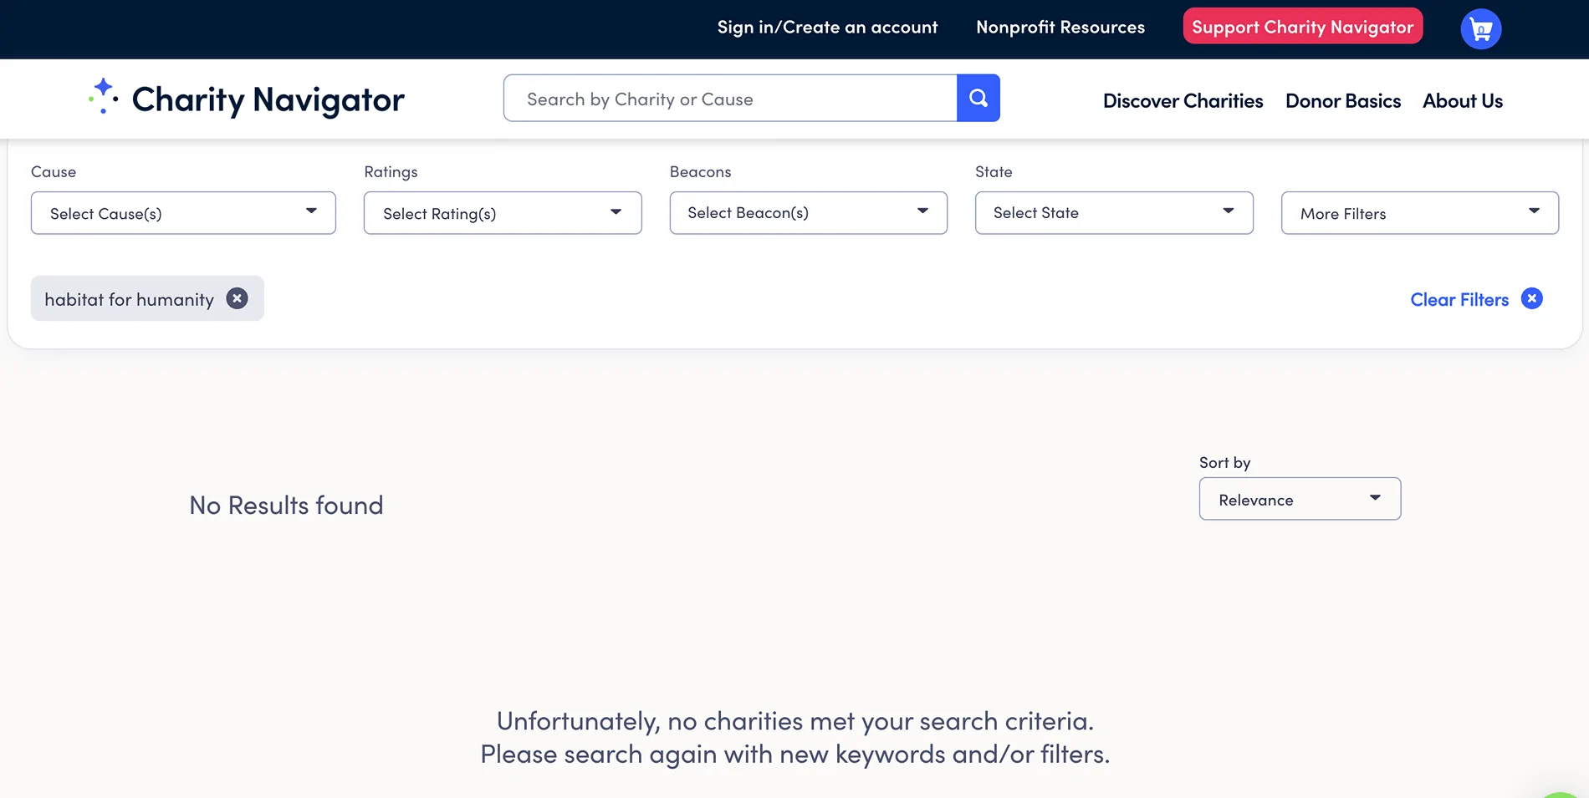Open the Select Cause(s) dropdown
This screenshot has width=1589, height=798.
pos(183,213)
